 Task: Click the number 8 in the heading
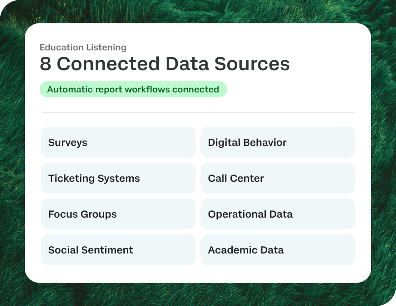tap(46, 64)
